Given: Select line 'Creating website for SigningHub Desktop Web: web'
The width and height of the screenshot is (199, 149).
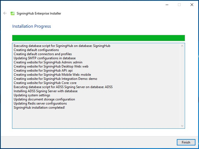Looking at the screenshot, I should click(51, 66).
